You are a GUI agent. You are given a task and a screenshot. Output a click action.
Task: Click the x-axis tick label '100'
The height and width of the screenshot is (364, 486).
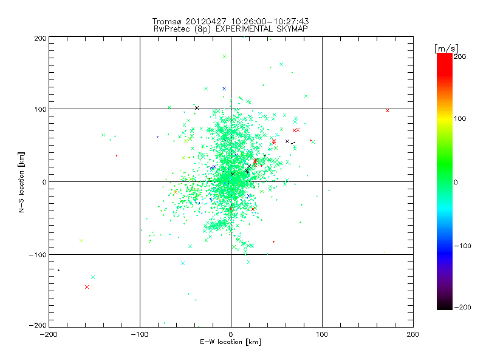[322, 334]
